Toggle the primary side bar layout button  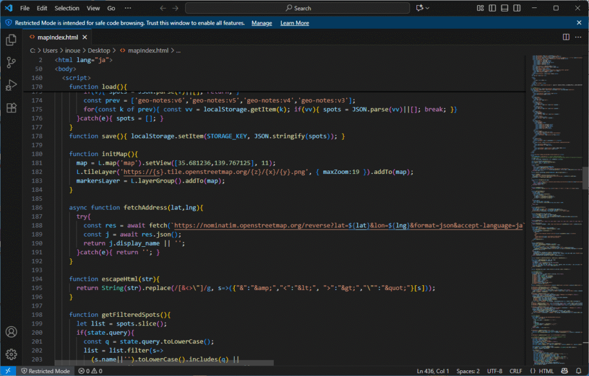click(x=493, y=8)
